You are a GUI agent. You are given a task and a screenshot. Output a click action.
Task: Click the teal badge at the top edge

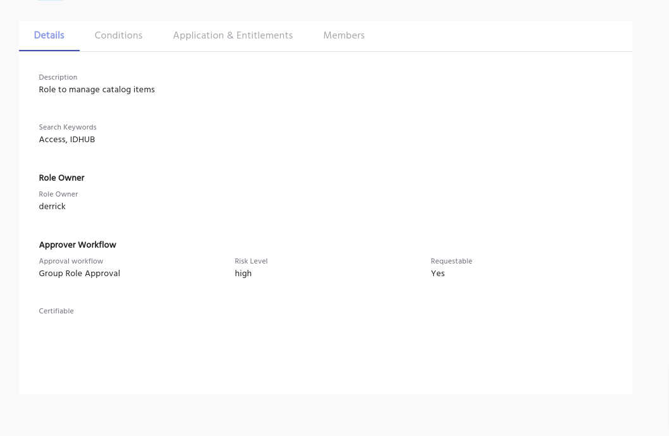tap(50, 1)
